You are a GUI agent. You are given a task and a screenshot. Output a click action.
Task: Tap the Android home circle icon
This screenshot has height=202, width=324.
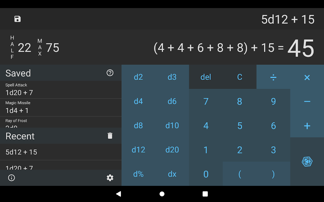[x=162, y=194]
